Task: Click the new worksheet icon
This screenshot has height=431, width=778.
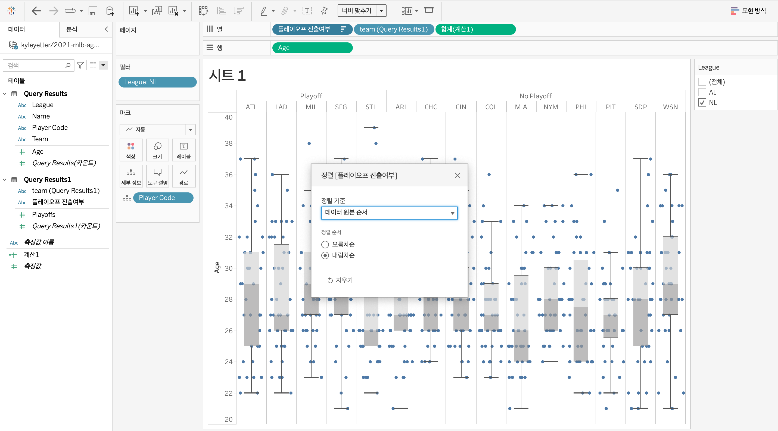Action: click(134, 11)
